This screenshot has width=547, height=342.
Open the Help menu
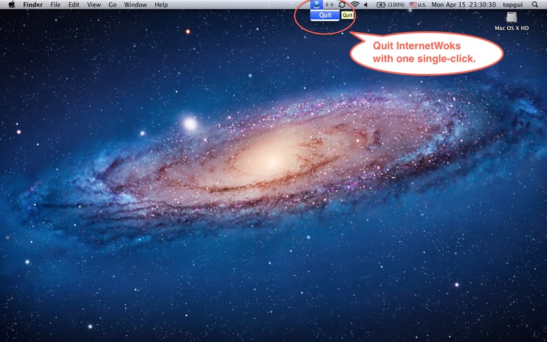point(161,5)
